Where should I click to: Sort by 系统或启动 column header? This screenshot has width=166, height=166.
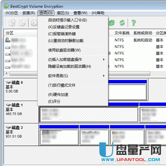(x=143, y=33)
